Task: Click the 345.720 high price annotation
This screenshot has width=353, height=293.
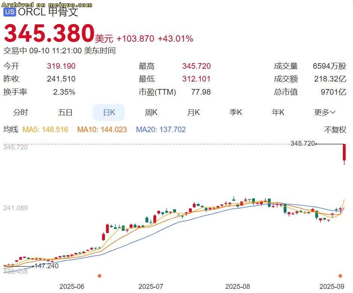Action: pos(302,143)
